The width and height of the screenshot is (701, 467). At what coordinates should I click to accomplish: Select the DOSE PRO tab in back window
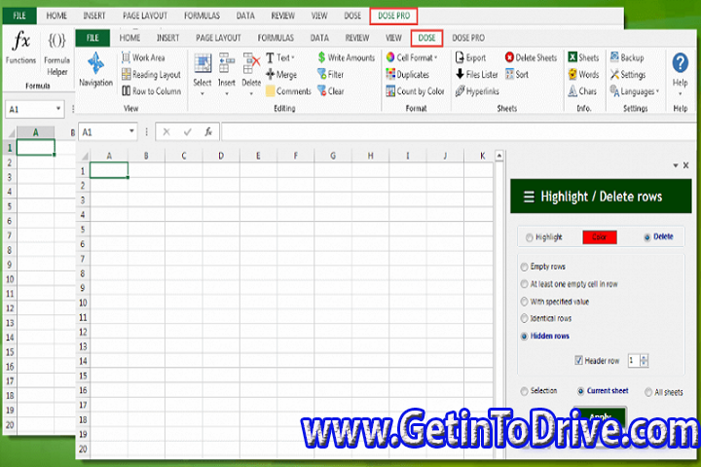tap(394, 16)
